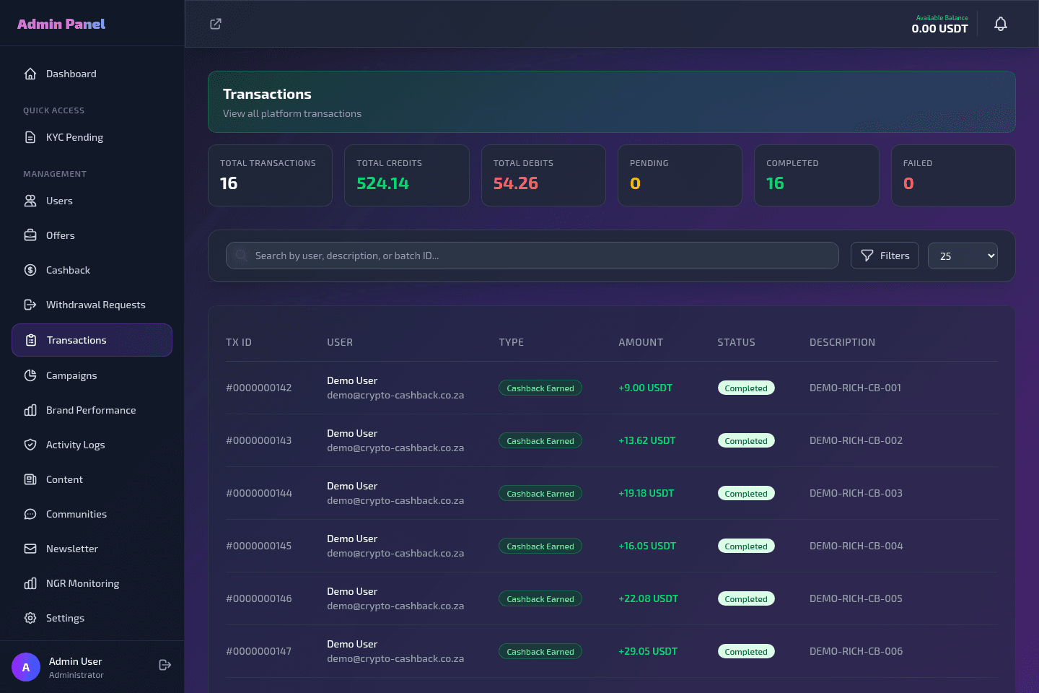Navigate to the Activity Logs menu item
This screenshot has height=693, width=1039.
click(x=92, y=445)
